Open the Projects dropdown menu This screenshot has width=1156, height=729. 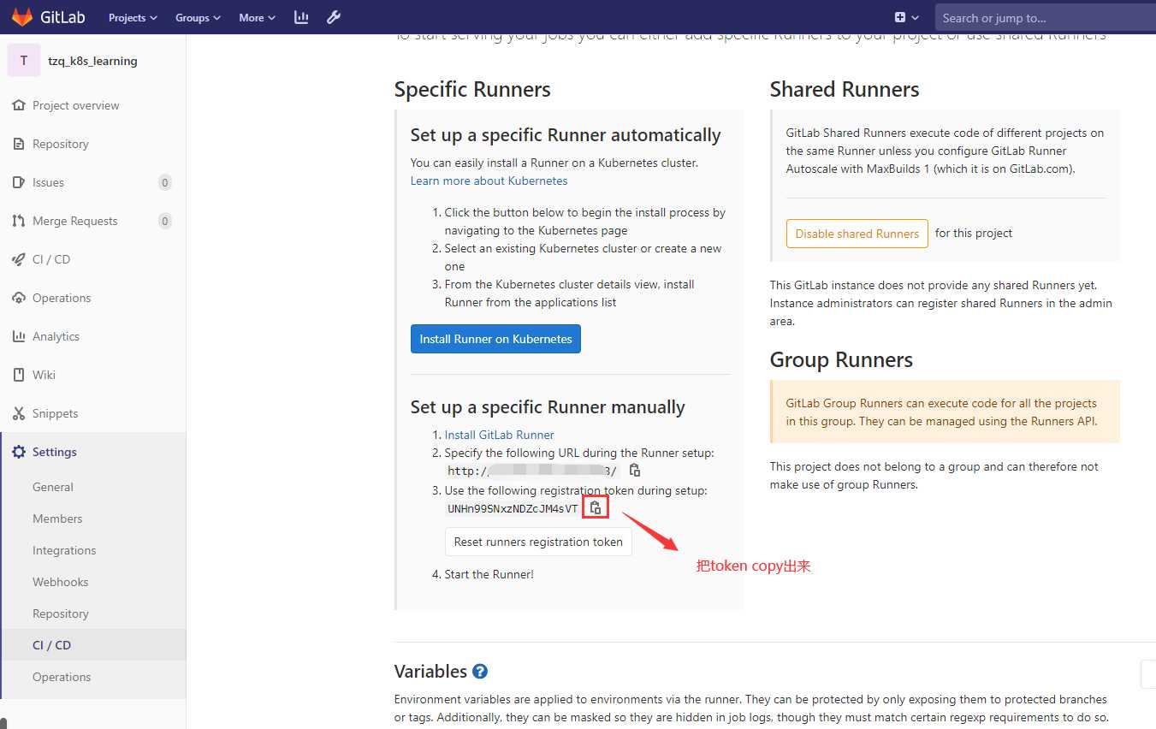[133, 17]
